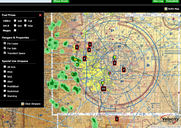Close the Fuel Prices panel with red X
Screen dimensions: 181x128
[40, 15]
